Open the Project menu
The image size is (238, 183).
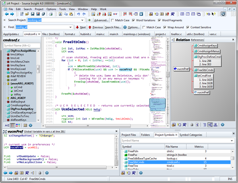pos(39,9)
